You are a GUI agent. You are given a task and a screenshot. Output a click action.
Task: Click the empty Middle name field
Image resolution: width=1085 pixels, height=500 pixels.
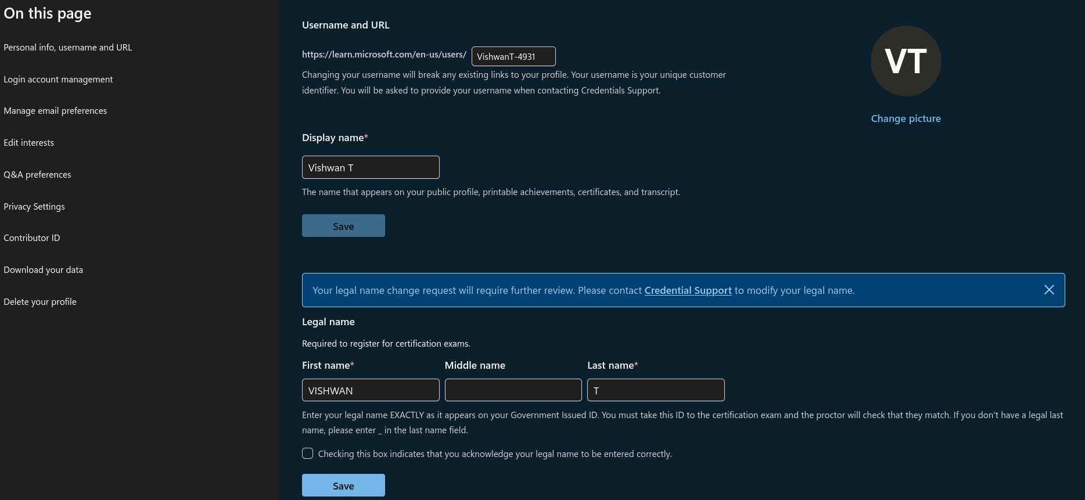coord(513,390)
